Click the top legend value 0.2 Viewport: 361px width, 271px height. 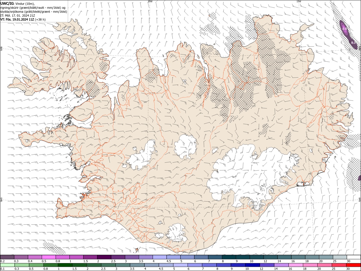tap(2, 261)
